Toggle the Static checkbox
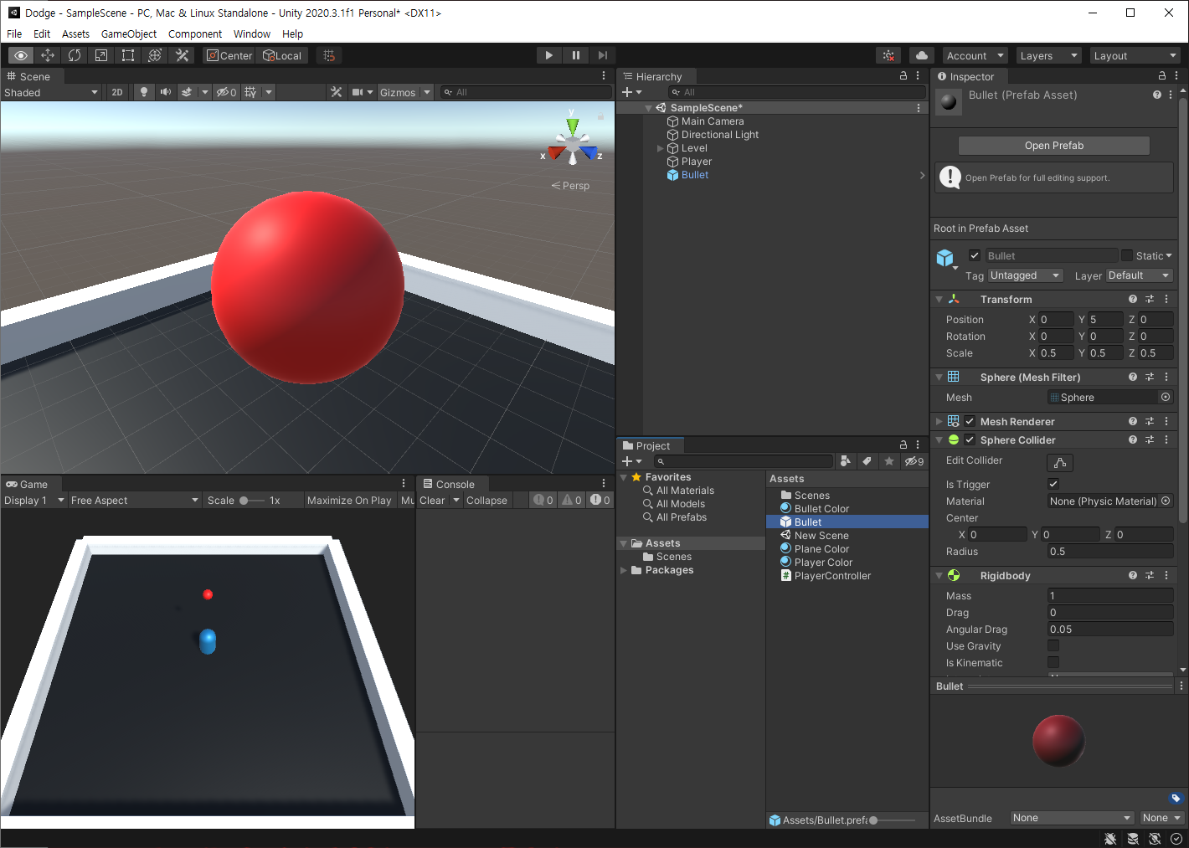Image resolution: width=1189 pixels, height=848 pixels. coord(1127,255)
